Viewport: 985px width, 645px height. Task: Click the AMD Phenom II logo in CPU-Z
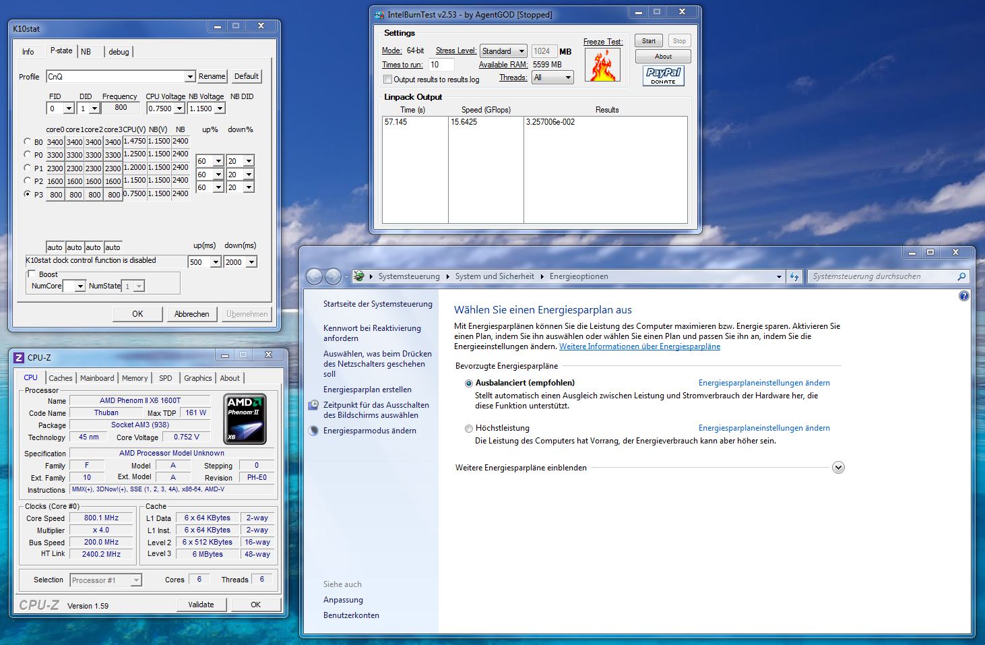[245, 418]
